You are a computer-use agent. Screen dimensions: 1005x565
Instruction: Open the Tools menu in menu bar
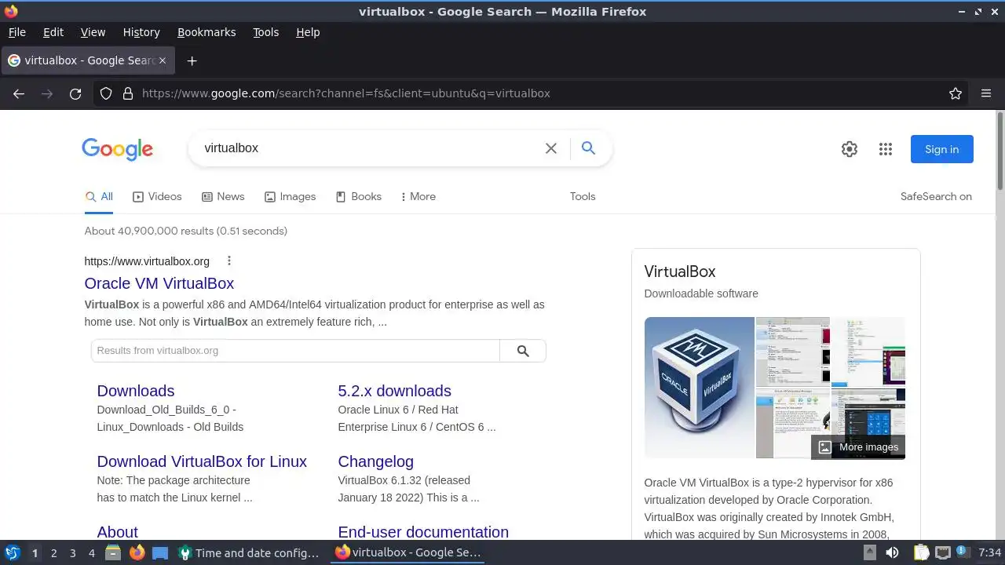pyautogui.click(x=265, y=32)
